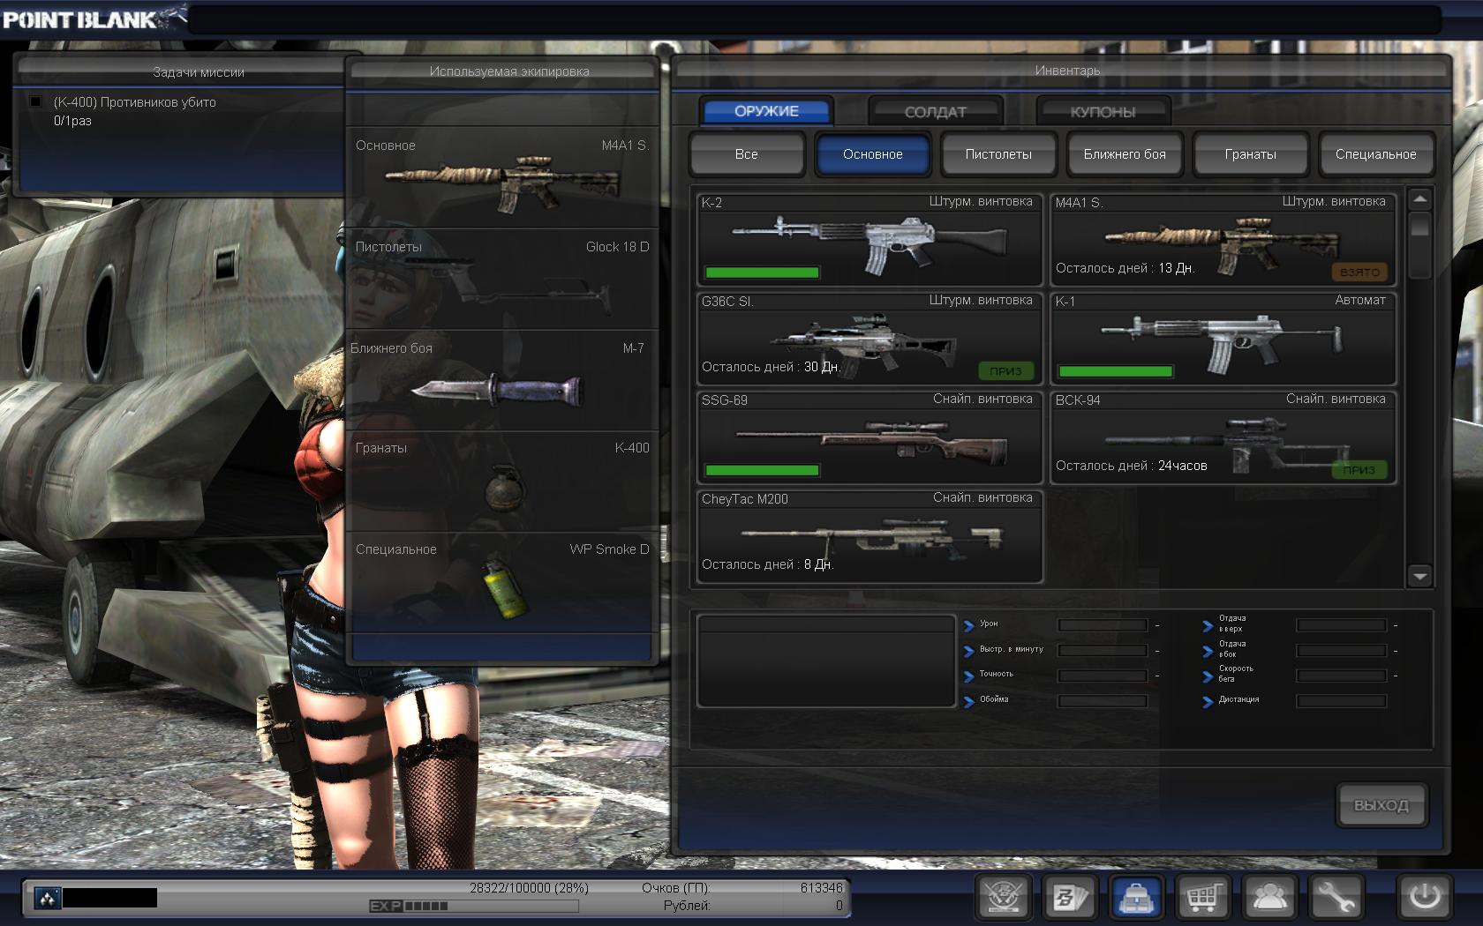Click the K-1 green durability bar
The image size is (1483, 926).
(x=1116, y=371)
